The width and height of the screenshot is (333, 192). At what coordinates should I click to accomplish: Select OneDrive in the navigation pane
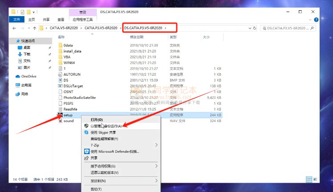[x=28, y=76]
